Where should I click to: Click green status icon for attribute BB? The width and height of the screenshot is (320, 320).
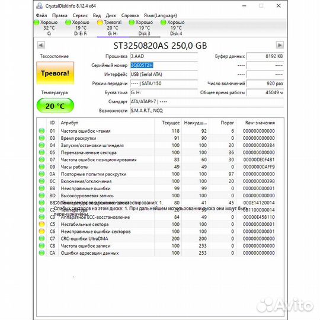point(41,188)
